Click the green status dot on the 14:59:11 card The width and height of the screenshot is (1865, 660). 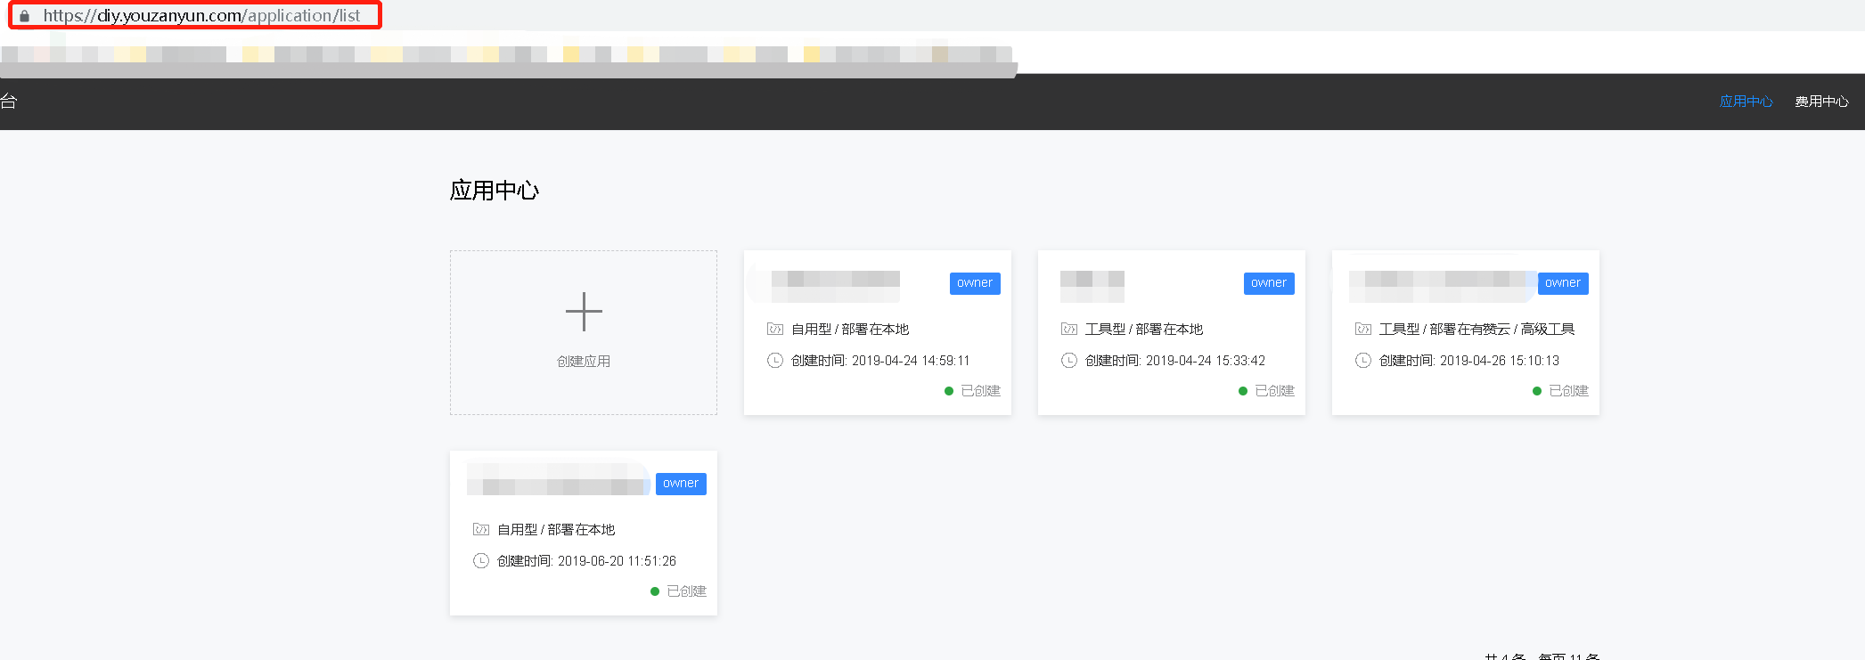949,391
